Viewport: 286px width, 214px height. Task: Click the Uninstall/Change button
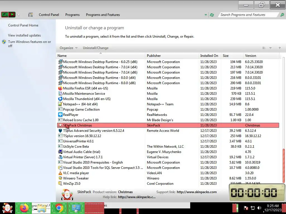pyautogui.click(x=96, y=48)
